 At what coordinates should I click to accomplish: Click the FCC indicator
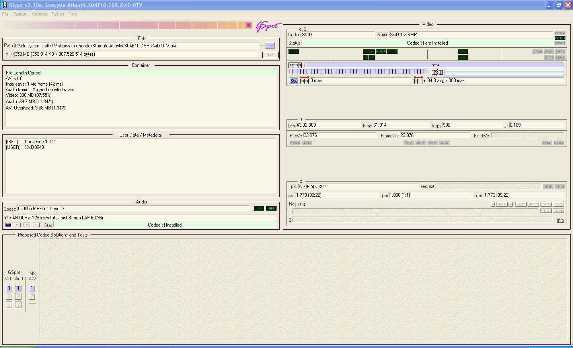tap(549, 51)
